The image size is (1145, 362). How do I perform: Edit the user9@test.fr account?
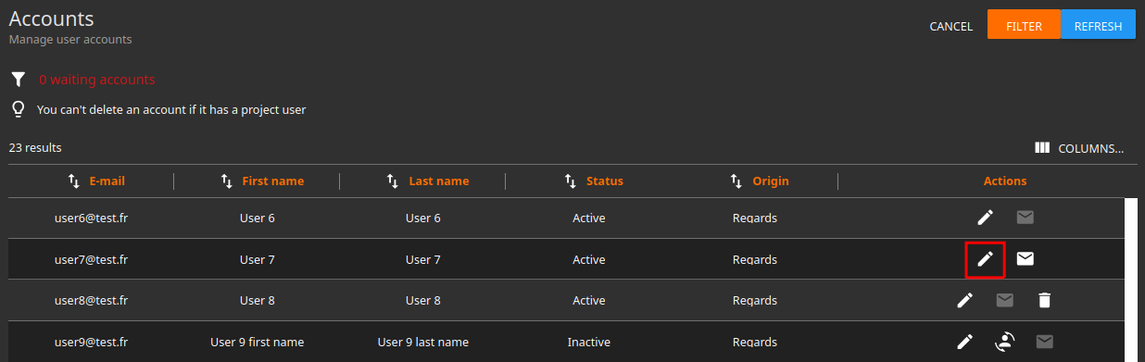965,342
